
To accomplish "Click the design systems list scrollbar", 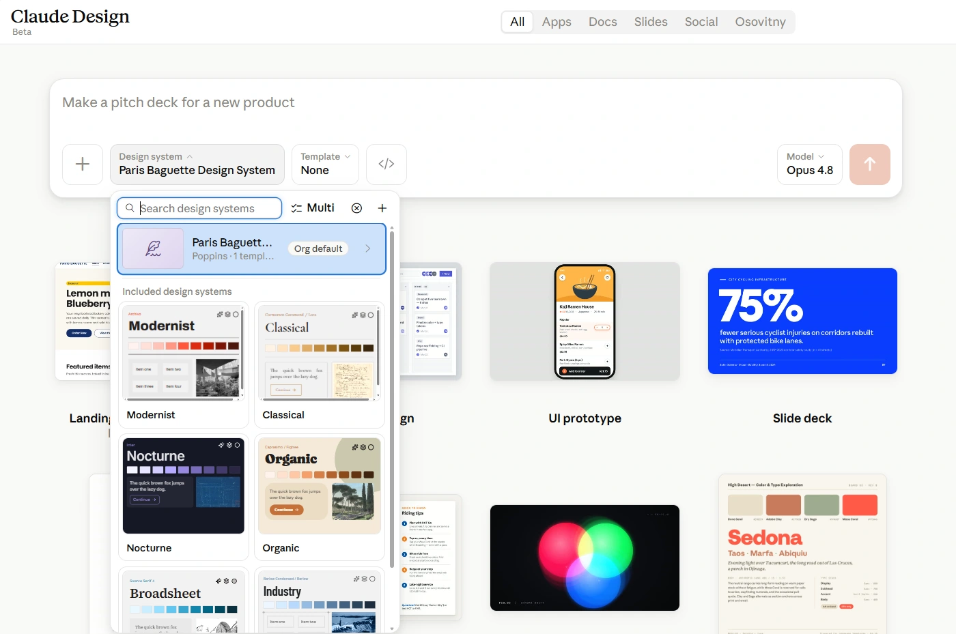I will [x=392, y=399].
